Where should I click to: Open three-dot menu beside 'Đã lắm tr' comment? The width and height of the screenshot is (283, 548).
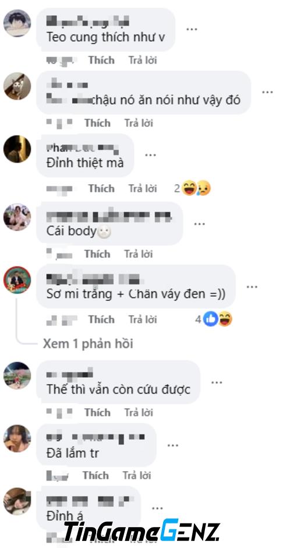click(x=173, y=445)
